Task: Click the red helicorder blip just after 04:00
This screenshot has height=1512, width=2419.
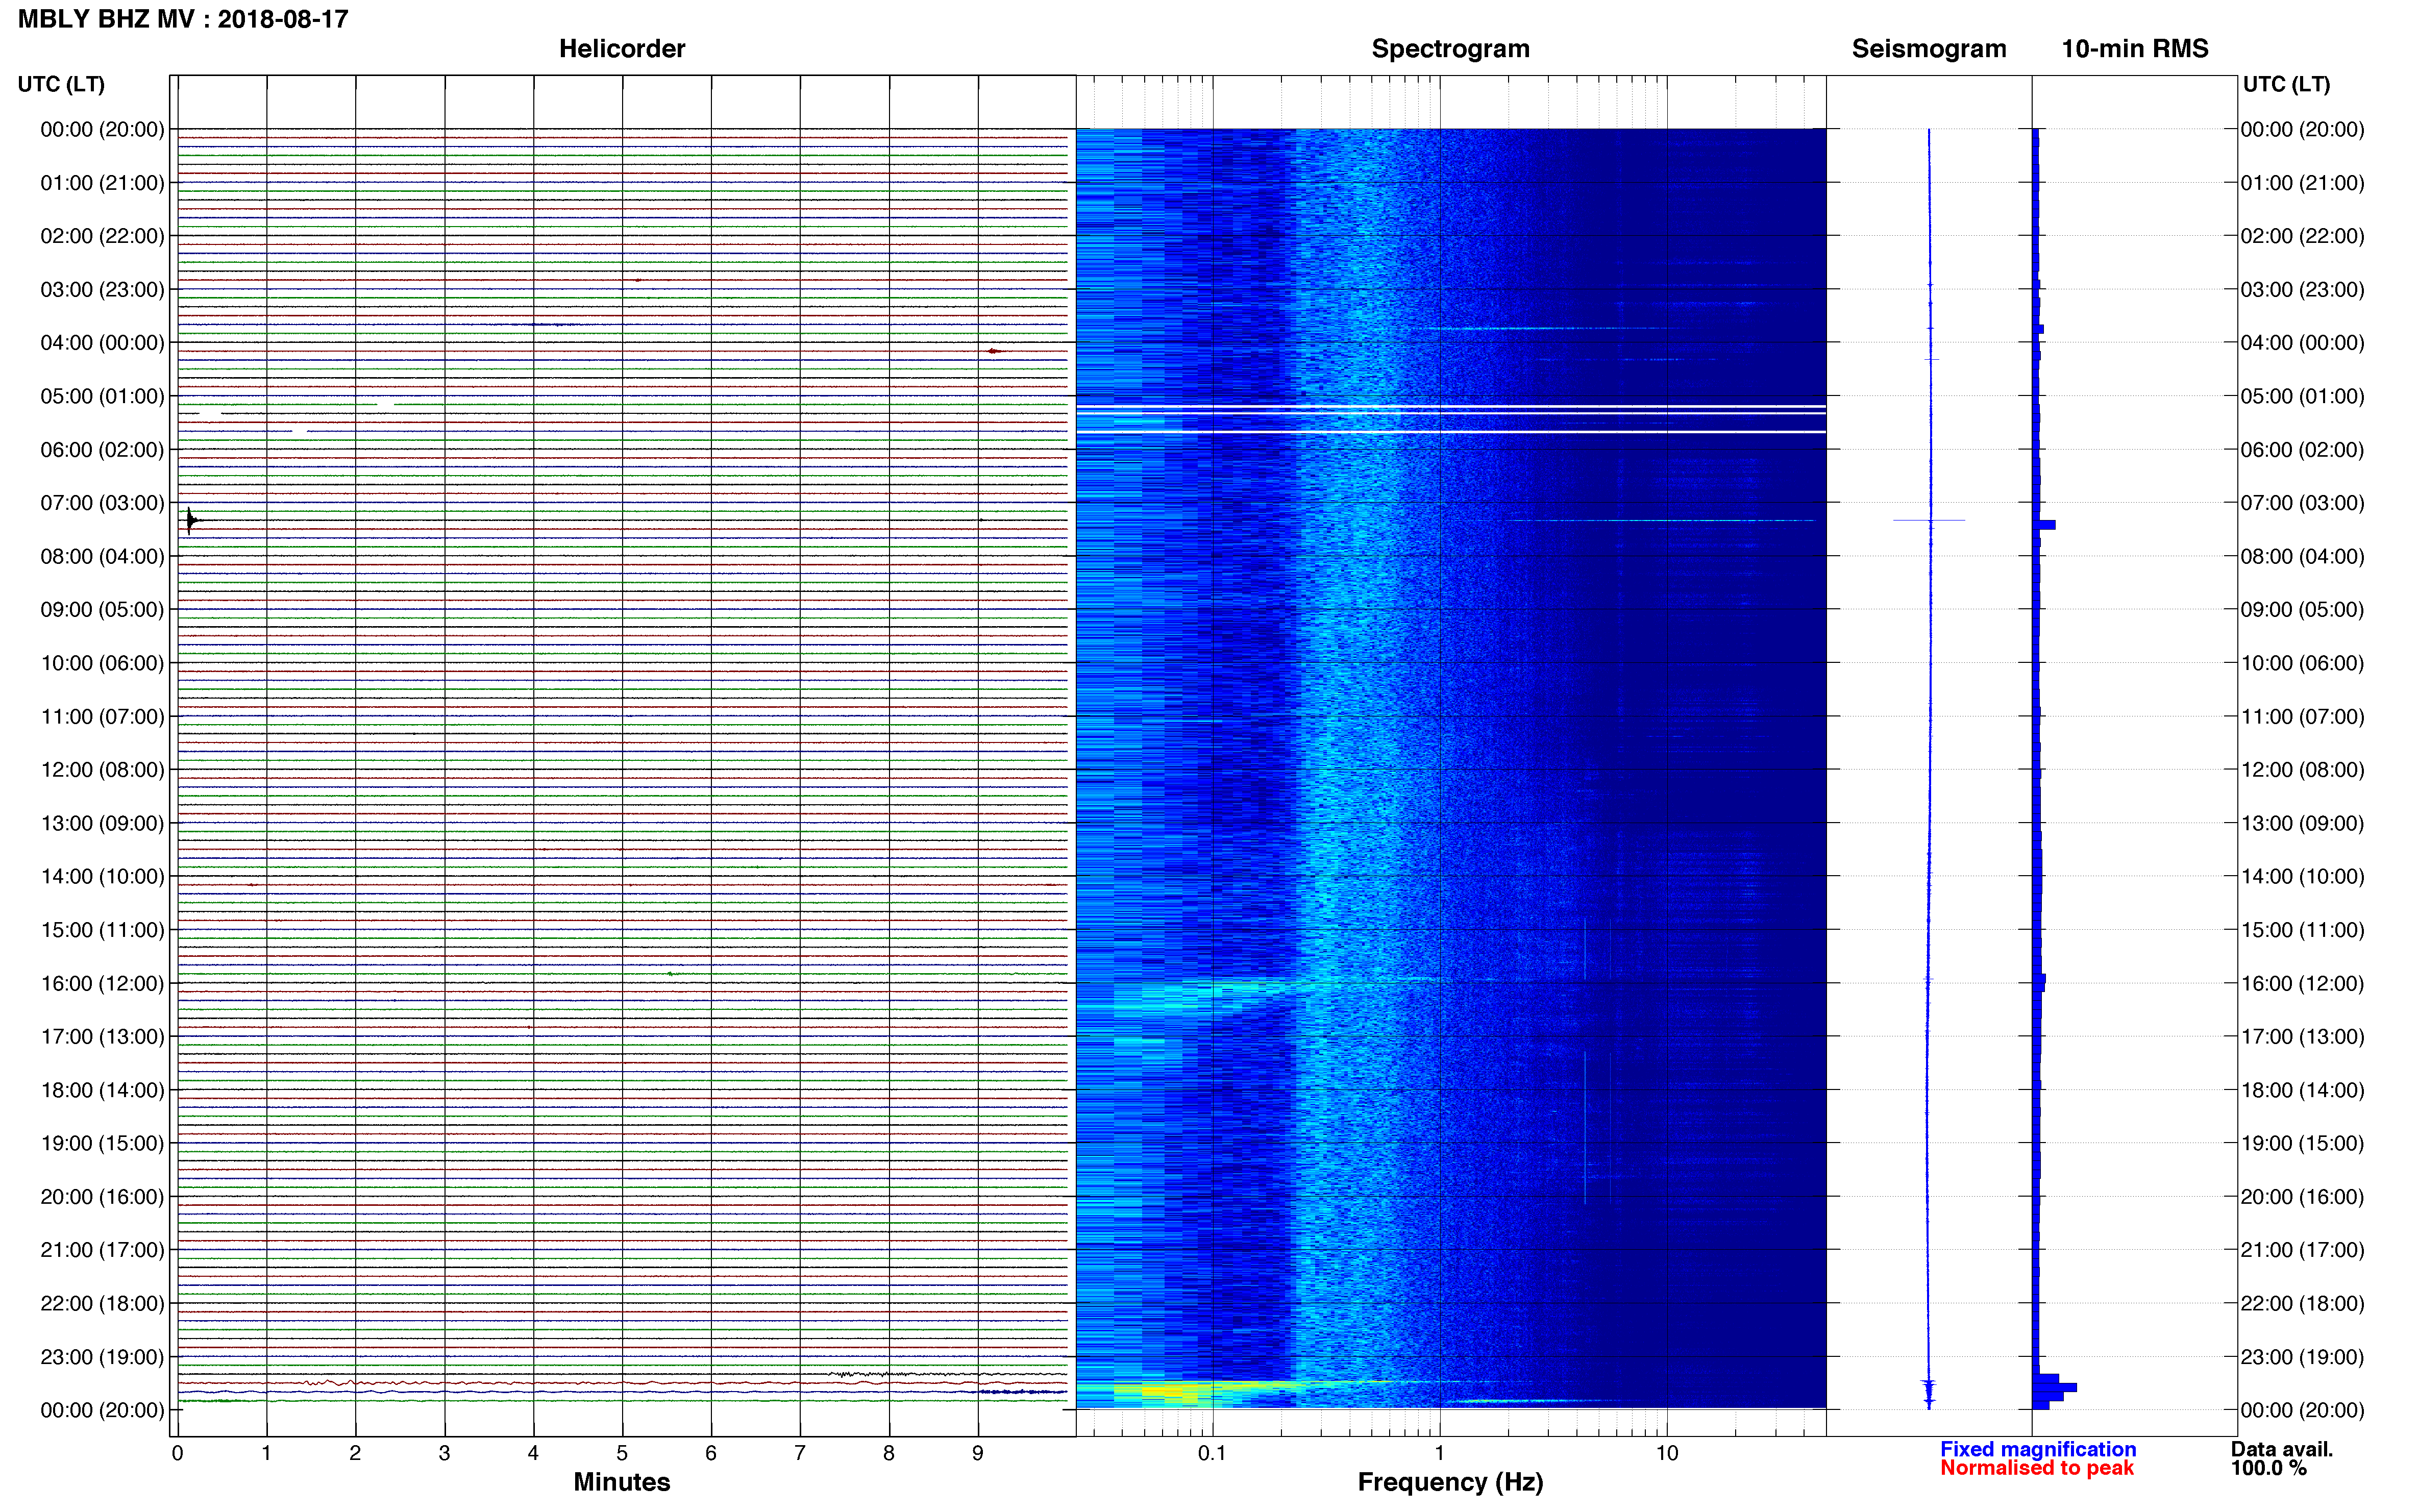Action: coord(994,351)
